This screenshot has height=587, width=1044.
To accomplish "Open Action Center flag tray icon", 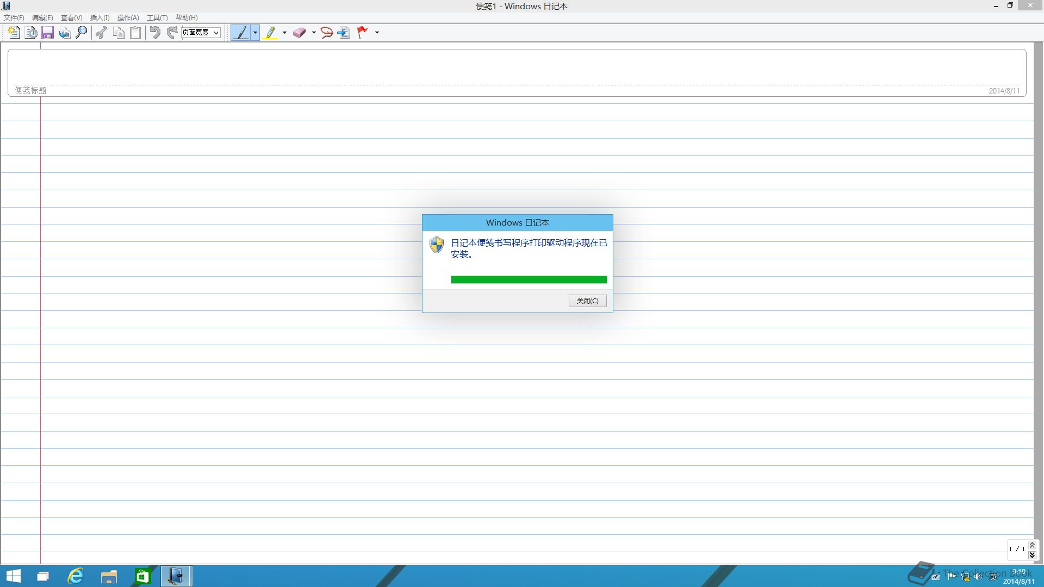I will (952, 577).
